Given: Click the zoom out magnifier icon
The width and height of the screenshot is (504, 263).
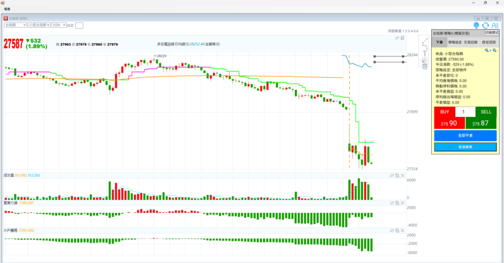Looking at the screenshot, I should tap(495, 50).
